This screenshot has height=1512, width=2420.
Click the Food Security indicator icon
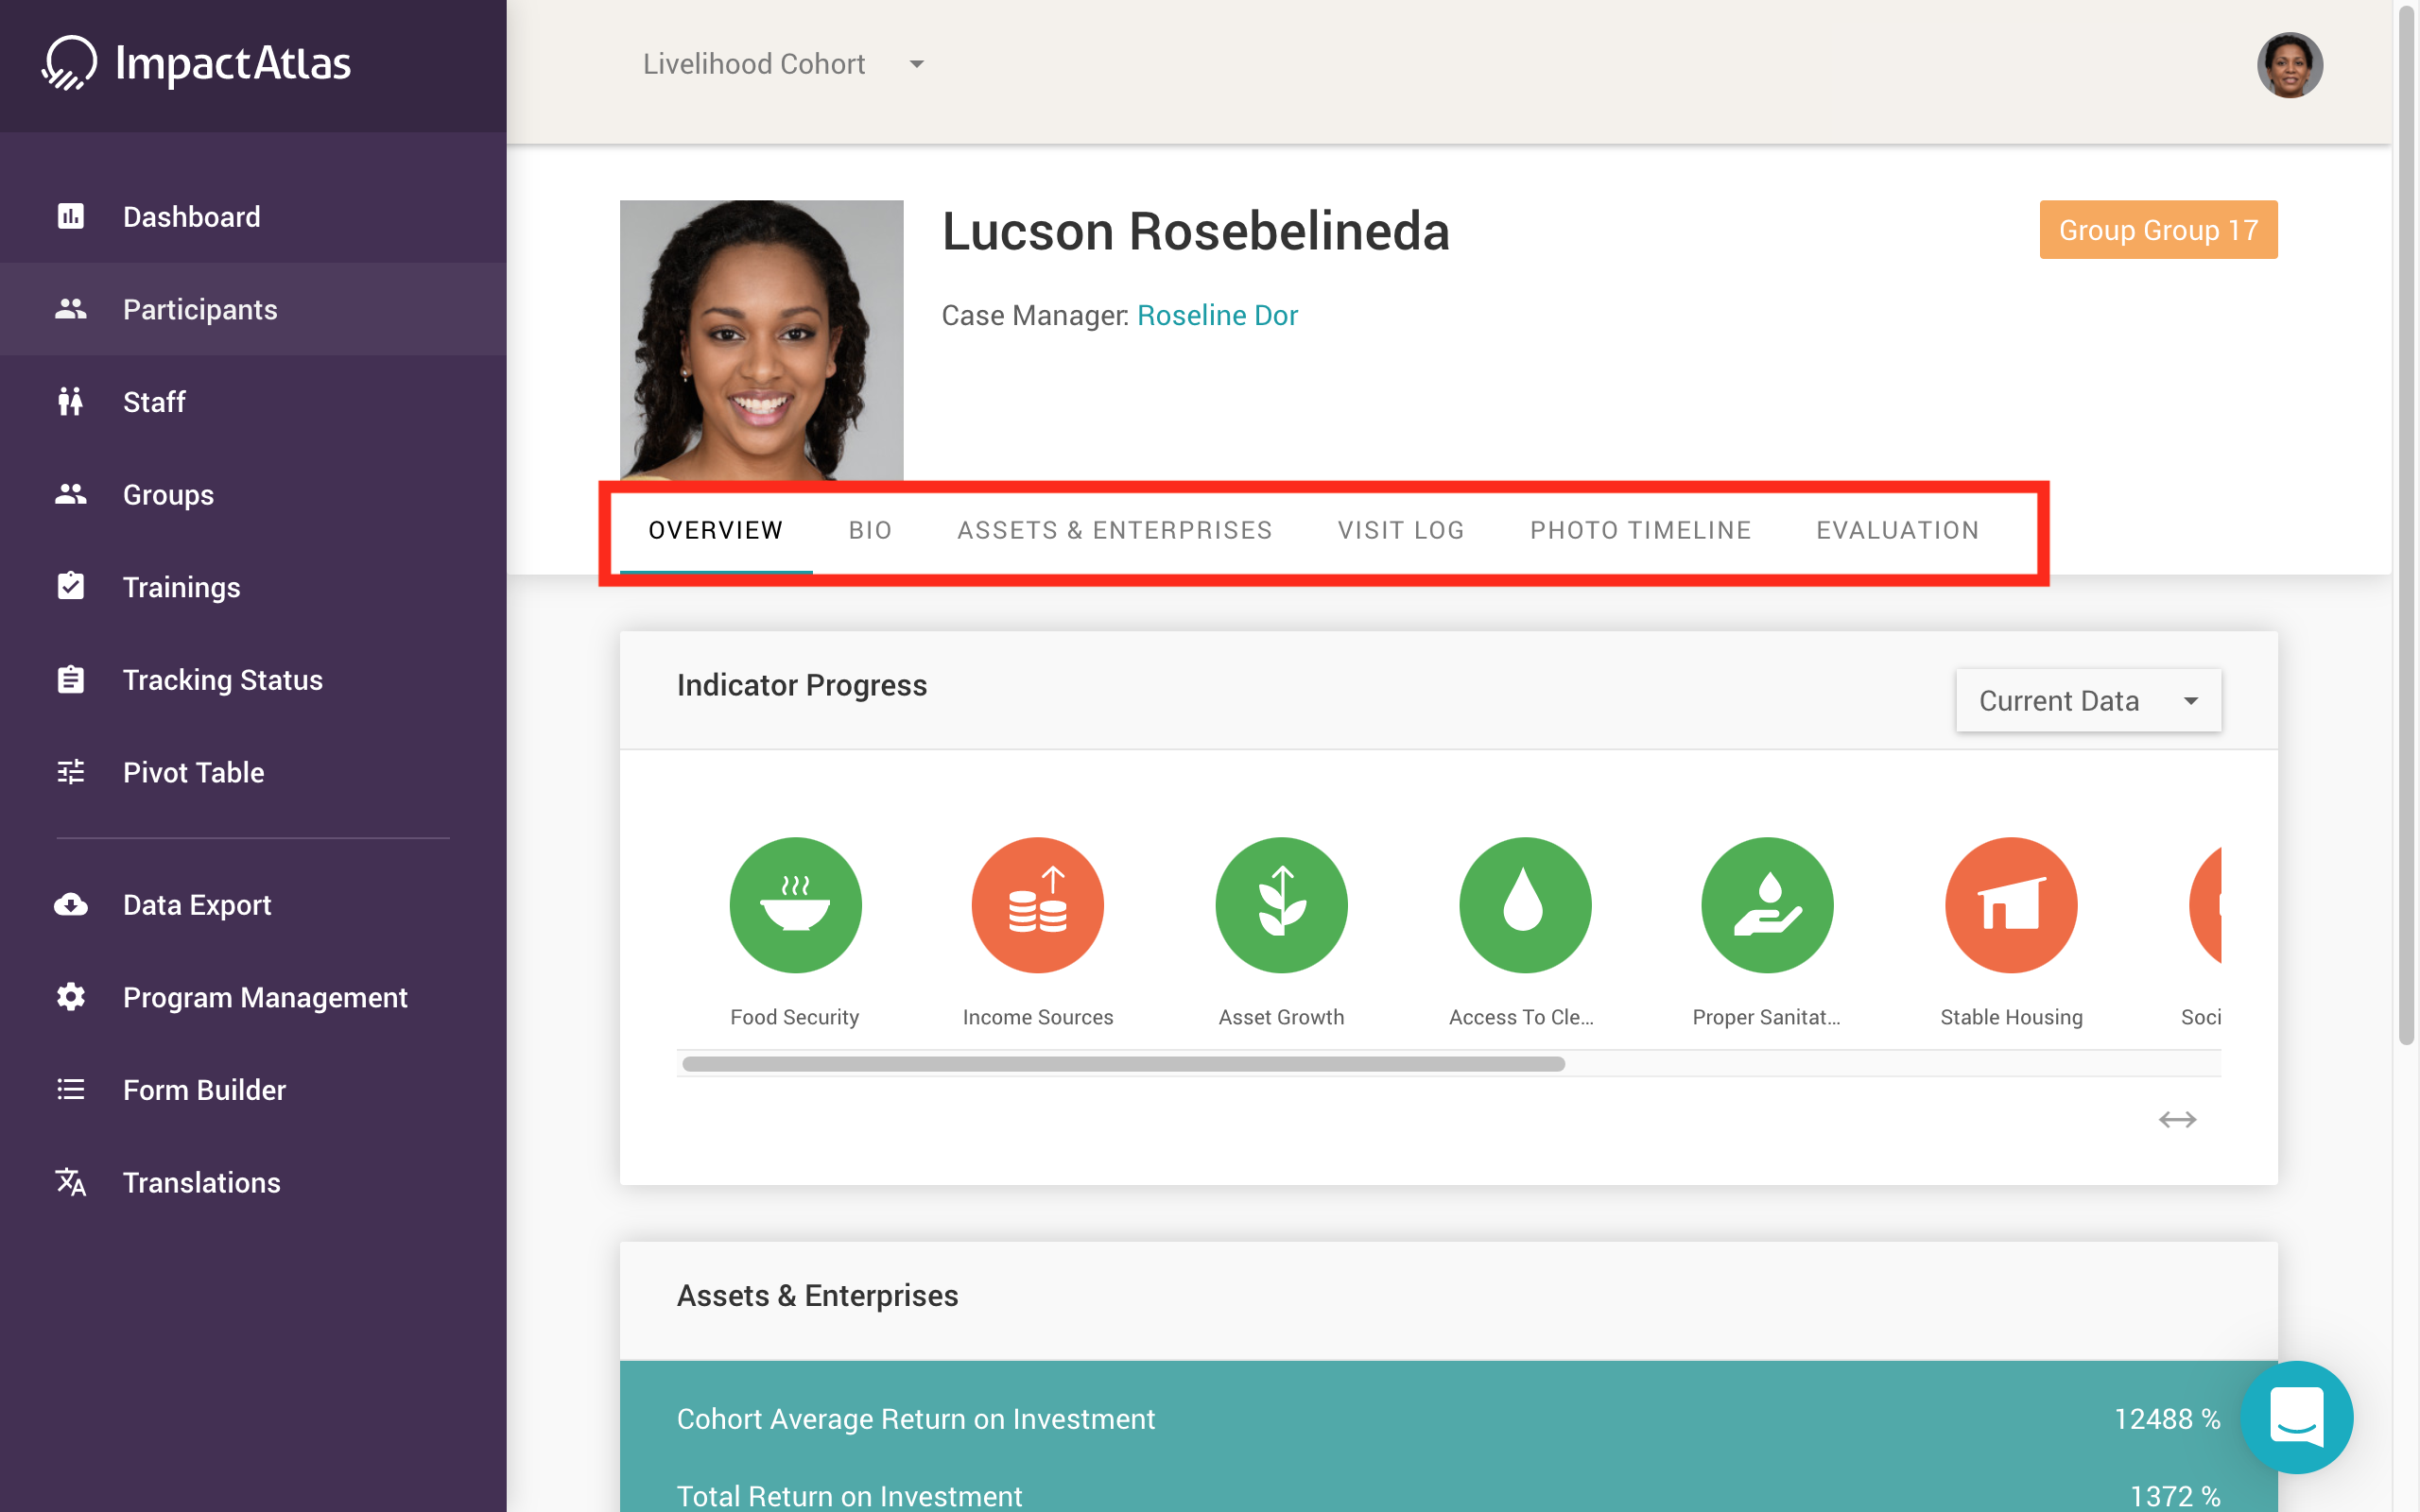pos(795,904)
